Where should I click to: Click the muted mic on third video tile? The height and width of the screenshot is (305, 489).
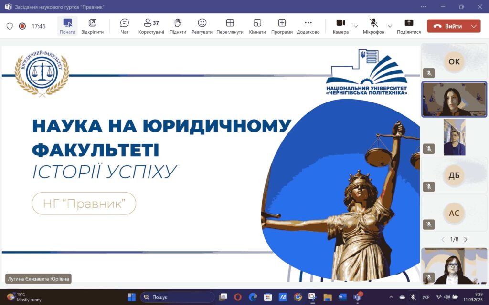429,149
